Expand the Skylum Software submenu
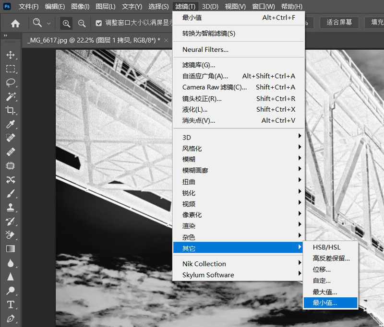This screenshot has height=327, width=384. click(x=239, y=275)
